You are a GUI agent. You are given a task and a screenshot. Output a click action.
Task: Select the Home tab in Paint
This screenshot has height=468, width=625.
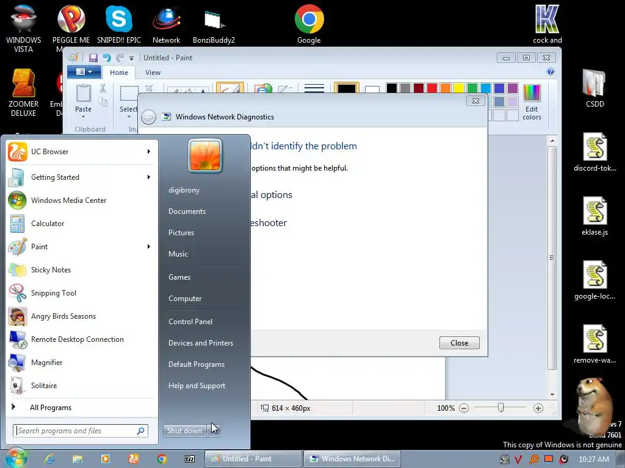point(119,73)
